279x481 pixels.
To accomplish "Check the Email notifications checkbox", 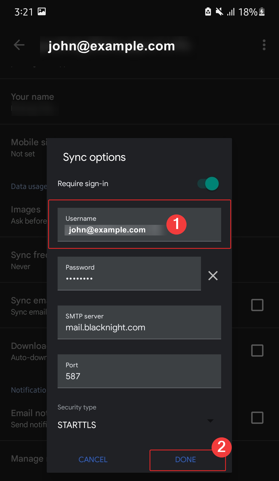I will tap(257, 418).
